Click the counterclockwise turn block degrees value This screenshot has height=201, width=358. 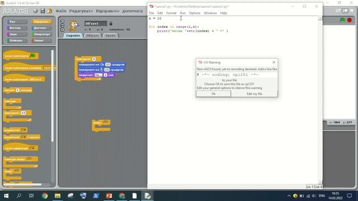click(107, 70)
